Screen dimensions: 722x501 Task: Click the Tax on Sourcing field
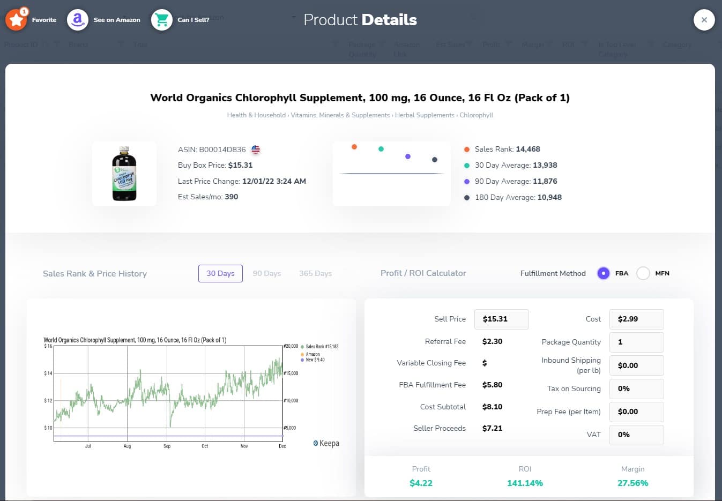pyautogui.click(x=637, y=388)
